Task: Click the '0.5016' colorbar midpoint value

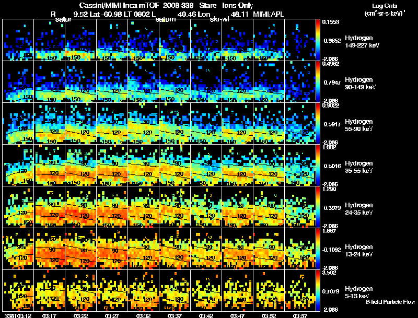Action: point(332,166)
